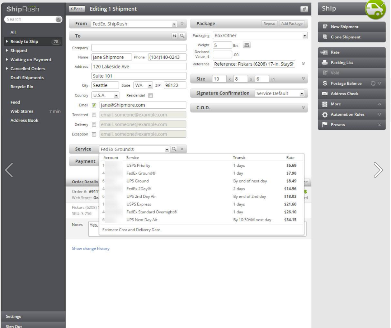Click the Repeat package button
The width and height of the screenshot is (391, 328).
pos(269,24)
